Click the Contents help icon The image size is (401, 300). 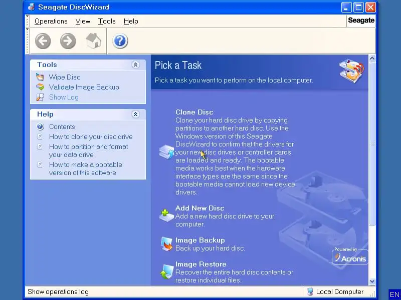(40, 126)
